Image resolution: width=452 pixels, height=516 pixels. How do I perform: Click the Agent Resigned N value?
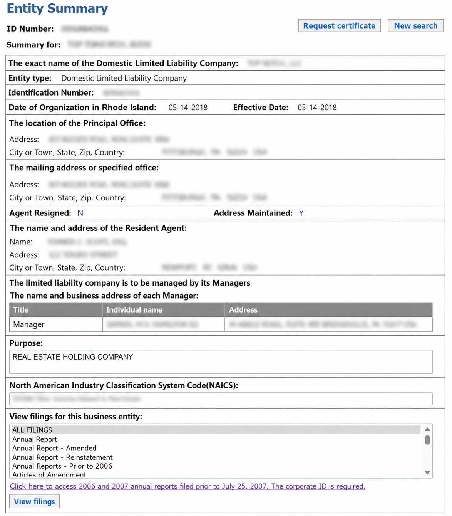point(80,213)
